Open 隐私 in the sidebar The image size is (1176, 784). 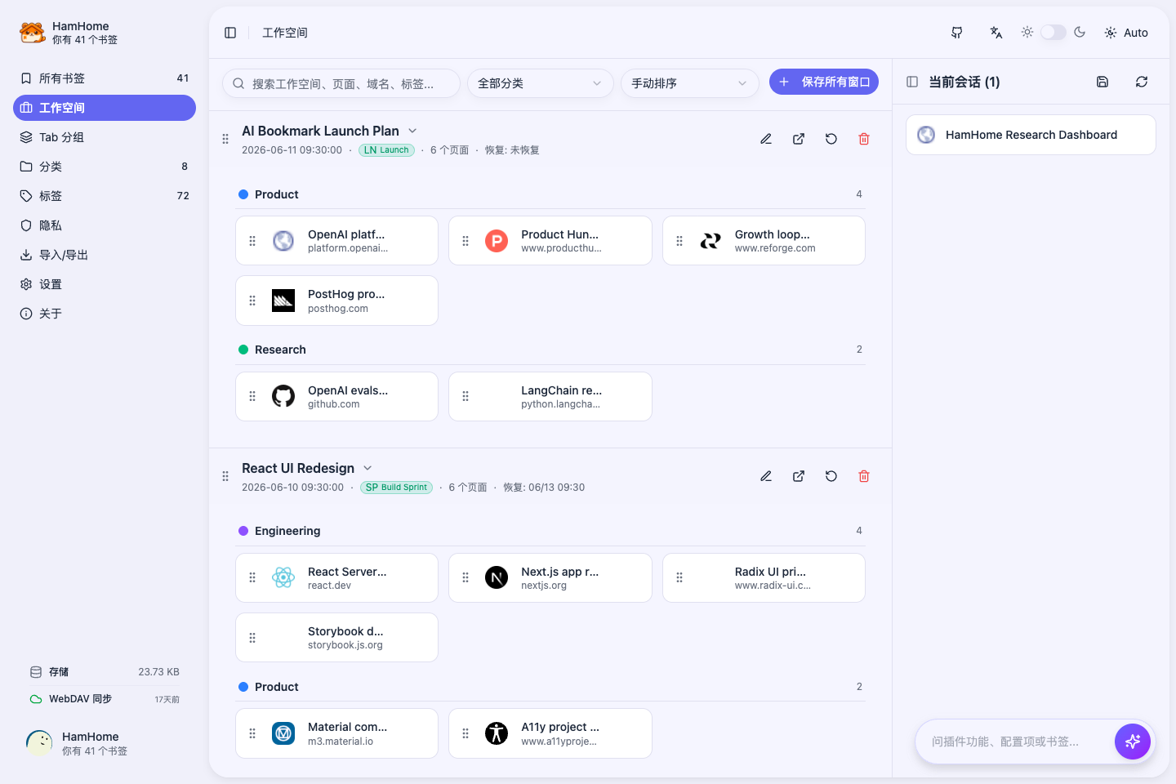point(105,225)
